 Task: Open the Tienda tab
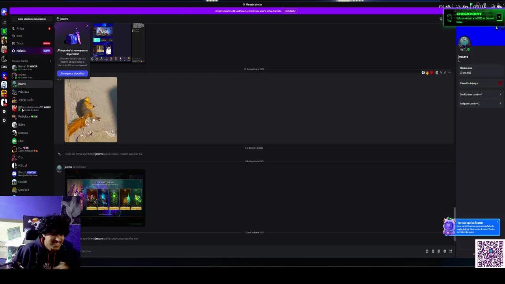coord(31,43)
